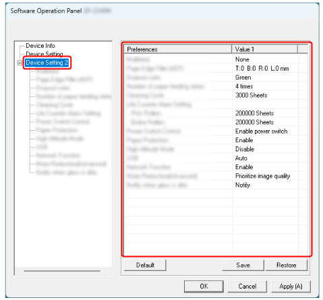Confirm the dialog with OK
This screenshot has height=300, width=323.
coord(204,287)
